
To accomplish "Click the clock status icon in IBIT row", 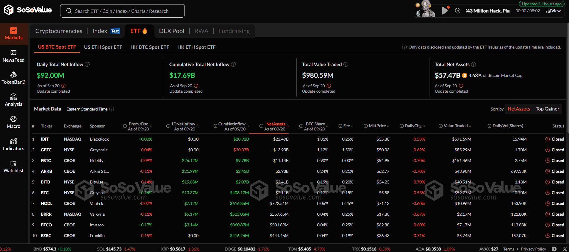I will [x=548, y=139].
